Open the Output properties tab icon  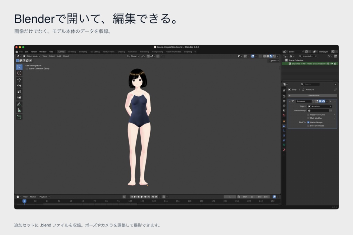point(284,101)
